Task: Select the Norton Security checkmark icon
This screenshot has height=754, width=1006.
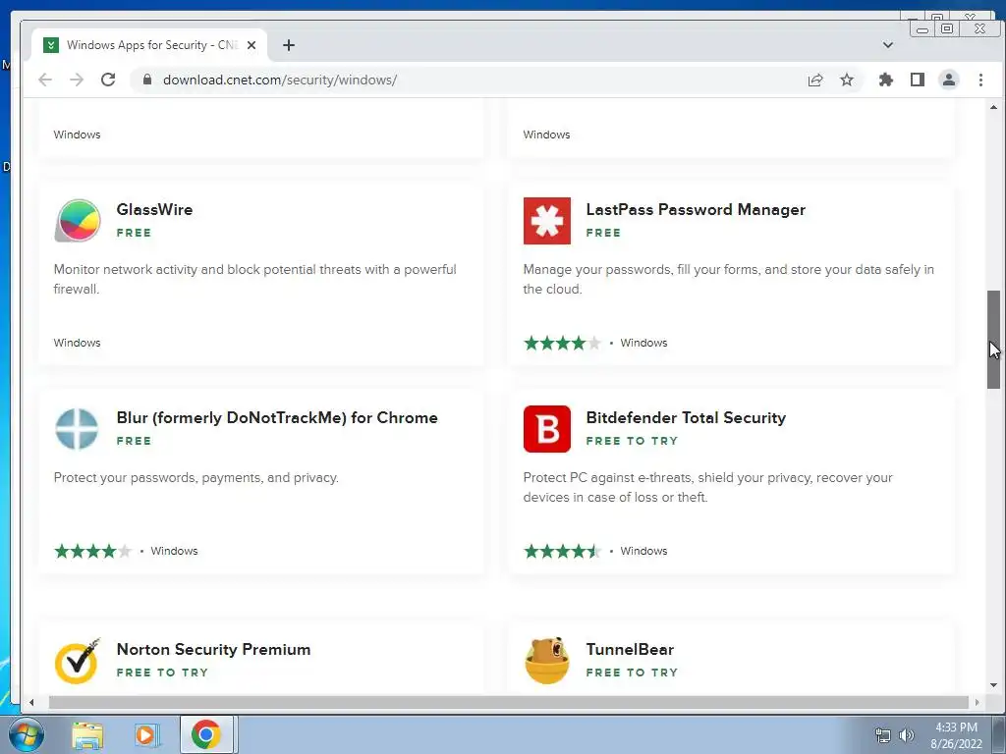Action: tap(78, 661)
